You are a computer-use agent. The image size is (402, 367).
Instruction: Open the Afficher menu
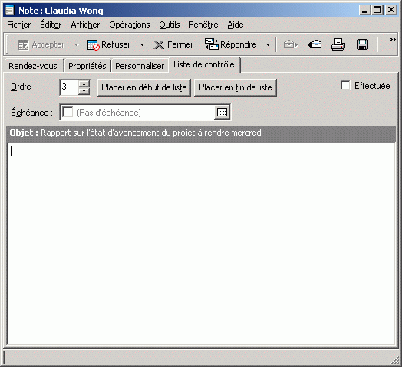[x=85, y=25]
